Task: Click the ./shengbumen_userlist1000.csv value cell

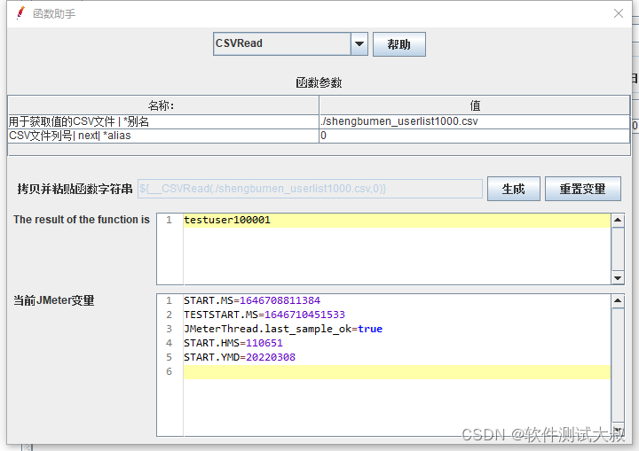Action: click(x=474, y=121)
